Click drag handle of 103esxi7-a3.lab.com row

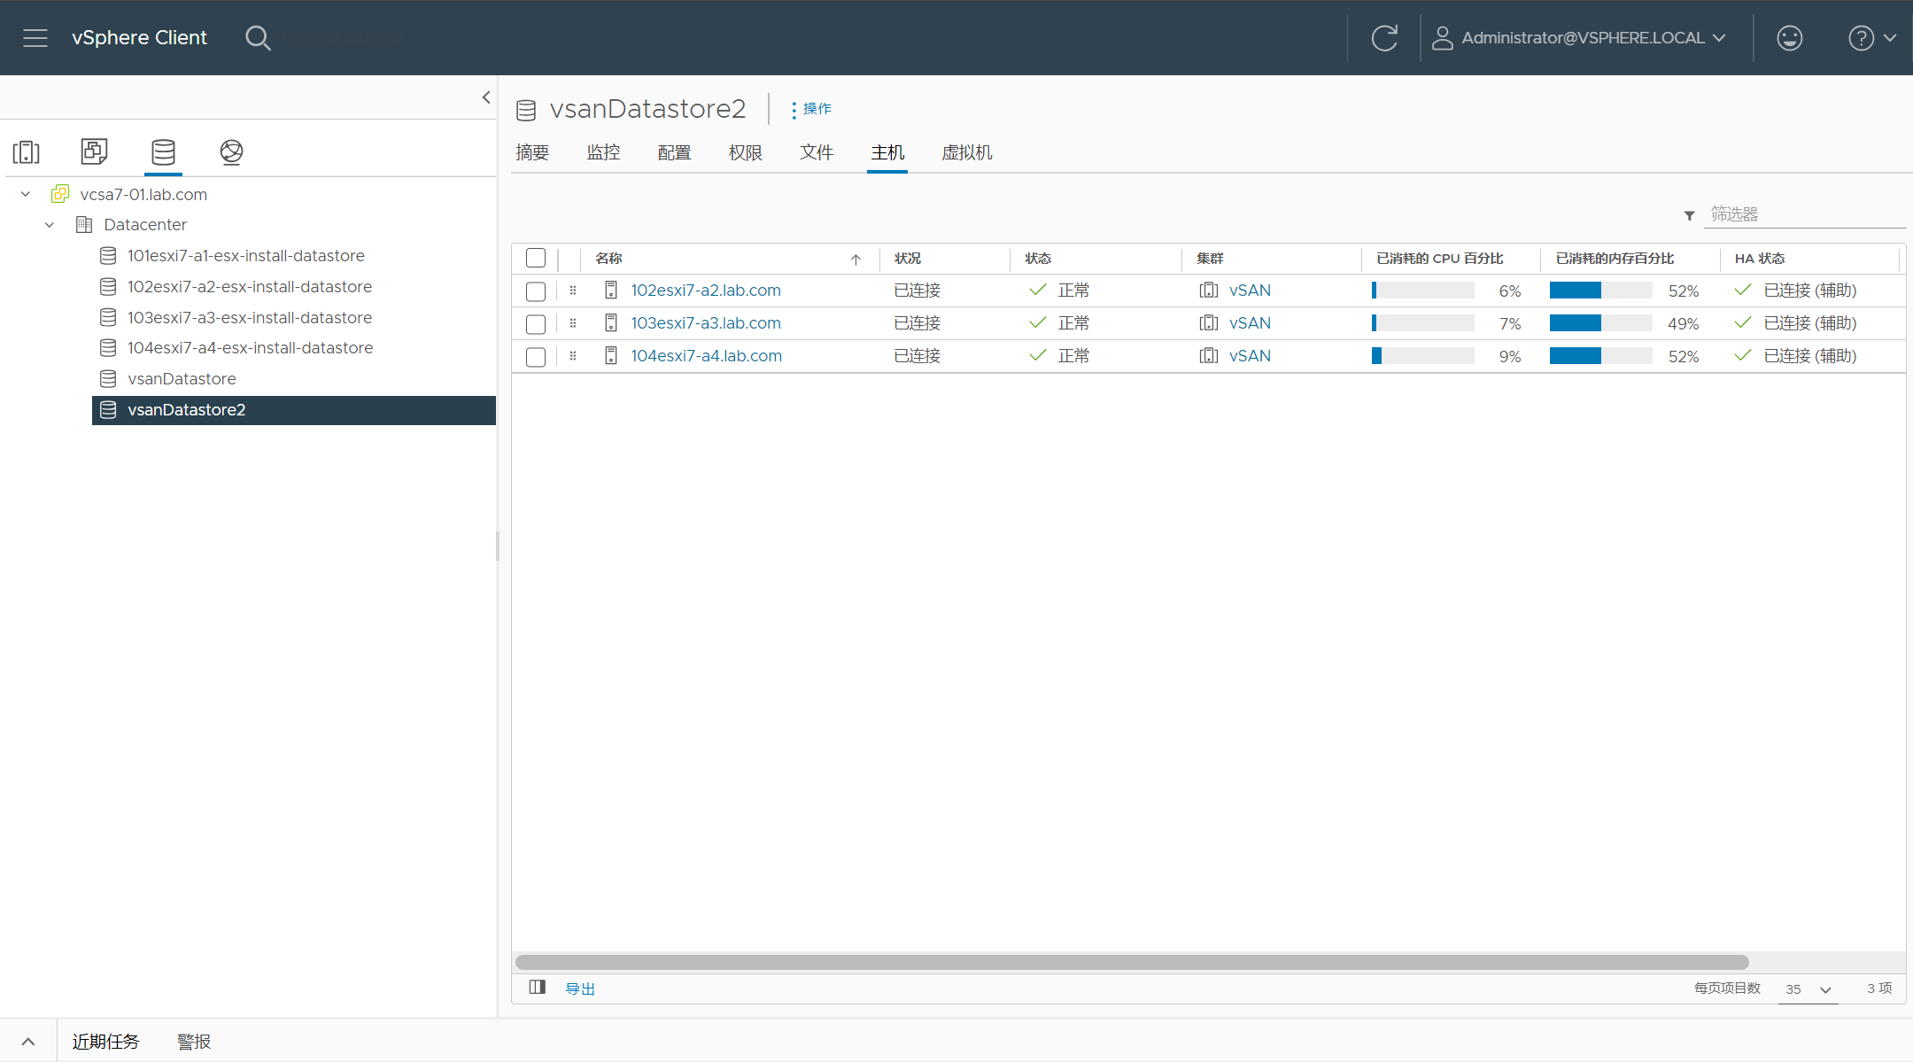573,323
